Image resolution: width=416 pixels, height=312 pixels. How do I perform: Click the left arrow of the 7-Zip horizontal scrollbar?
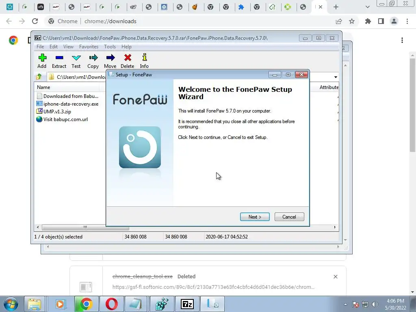[x=38, y=227]
